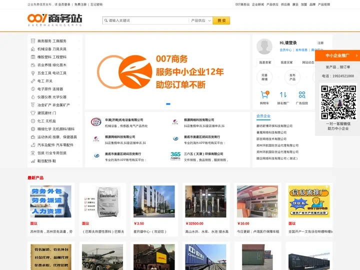This screenshot has width=360, height=270.
Task: Click the 完善商铺 round button
Action: (x=264, y=77)
